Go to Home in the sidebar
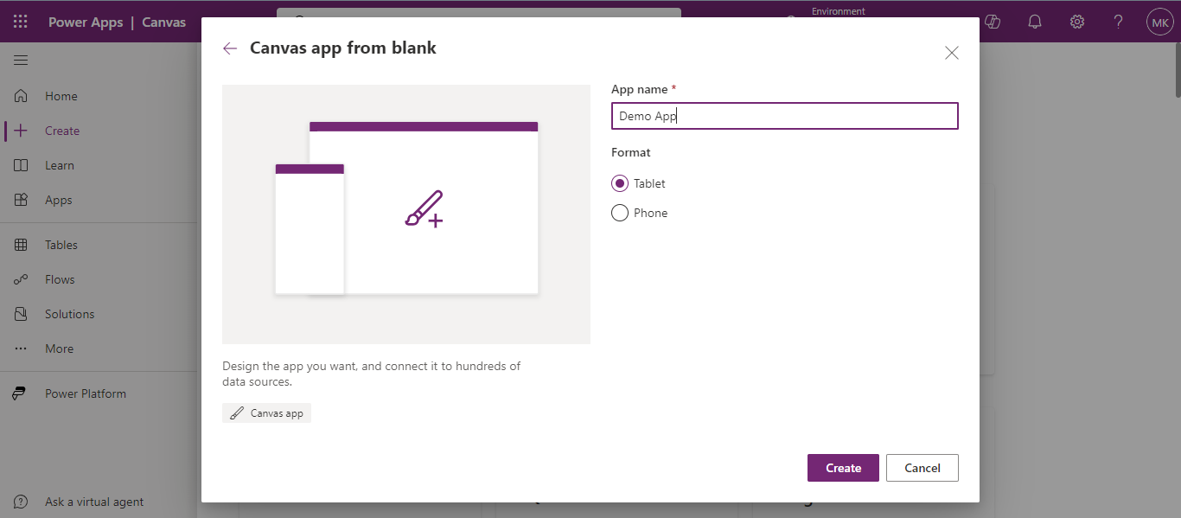The width and height of the screenshot is (1181, 518). pos(61,96)
